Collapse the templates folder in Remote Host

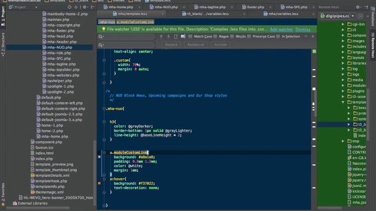[x=343, y=102]
